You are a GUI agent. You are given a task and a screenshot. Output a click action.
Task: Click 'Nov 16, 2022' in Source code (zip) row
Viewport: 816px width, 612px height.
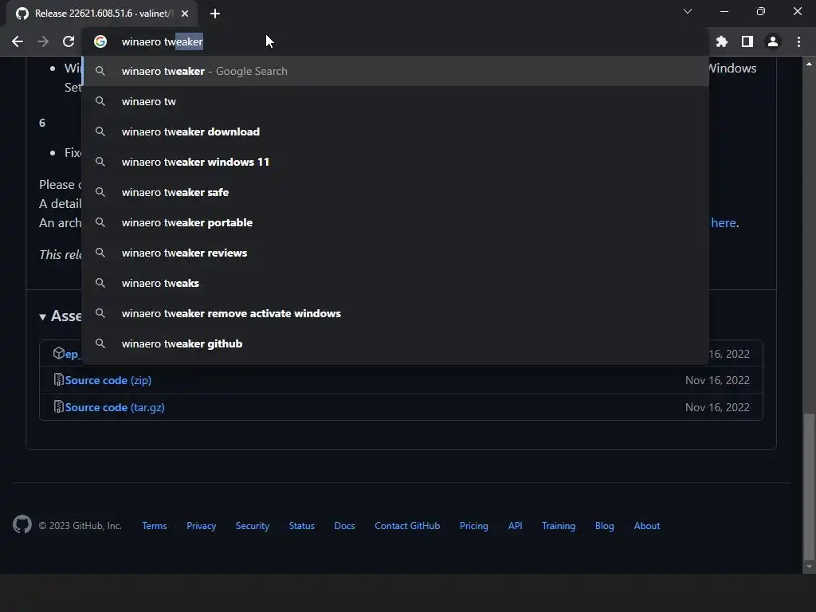718,380
